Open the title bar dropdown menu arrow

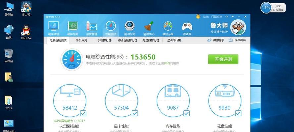click(x=233, y=16)
